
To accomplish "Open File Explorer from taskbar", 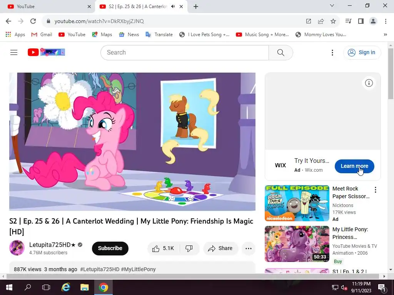I will pyautogui.click(x=84, y=287).
